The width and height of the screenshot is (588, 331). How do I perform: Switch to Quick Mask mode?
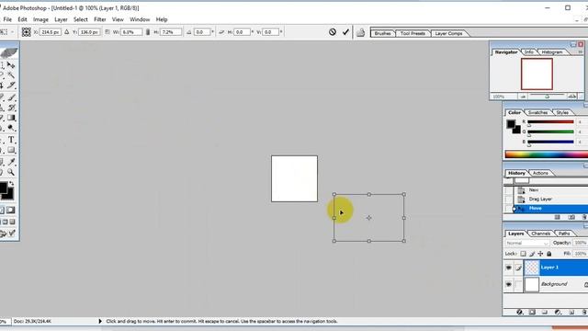tap(11, 211)
